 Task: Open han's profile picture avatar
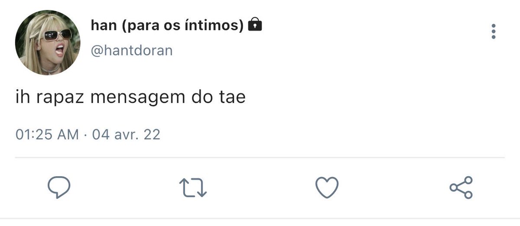pyautogui.click(x=48, y=43)
